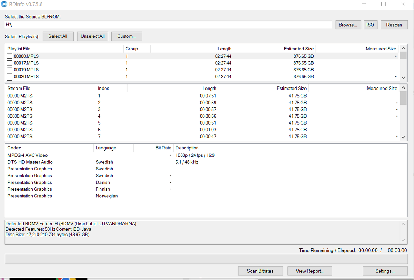Click Language column header
Image resolution: width=414 pixels, height=280 pixels.
(x=113, y=148)
